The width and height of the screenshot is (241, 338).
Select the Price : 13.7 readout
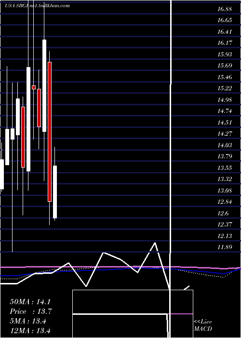point(31,311)
